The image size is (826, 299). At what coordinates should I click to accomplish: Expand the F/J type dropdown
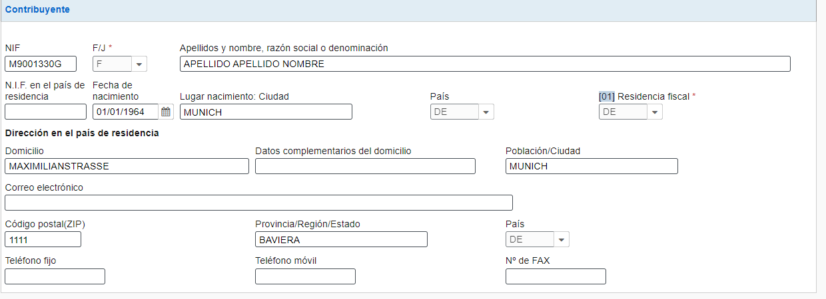(x=139, y=64)
